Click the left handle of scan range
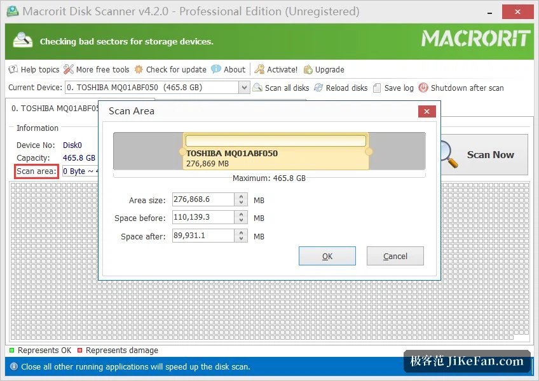 [x=182, y=152]
